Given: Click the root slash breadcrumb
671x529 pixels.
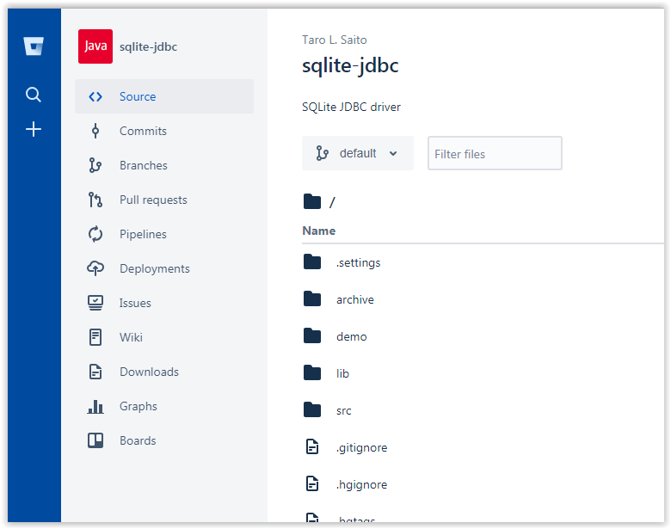Looking at the screenshot, I should pos(333,202).
